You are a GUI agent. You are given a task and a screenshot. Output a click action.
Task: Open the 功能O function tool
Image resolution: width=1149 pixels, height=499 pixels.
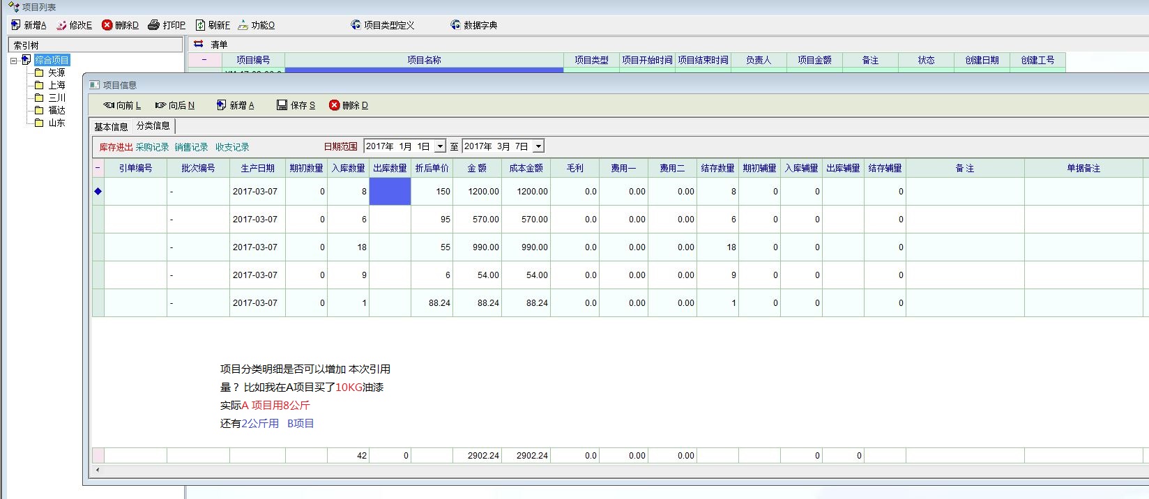click(243, 25)
